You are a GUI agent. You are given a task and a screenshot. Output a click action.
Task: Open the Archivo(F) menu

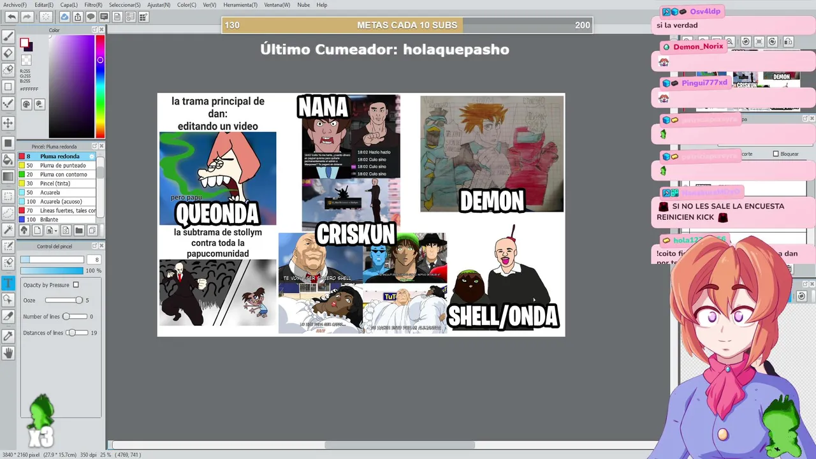(15, 4)
